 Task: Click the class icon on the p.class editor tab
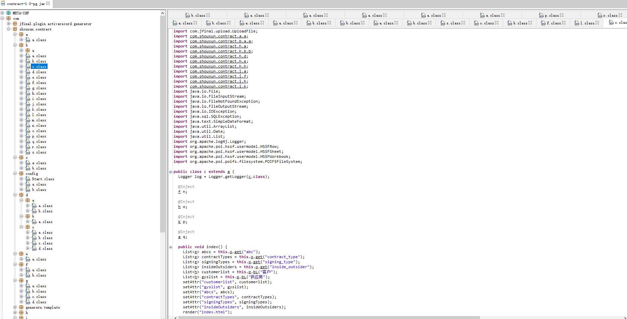pos(541,15)
